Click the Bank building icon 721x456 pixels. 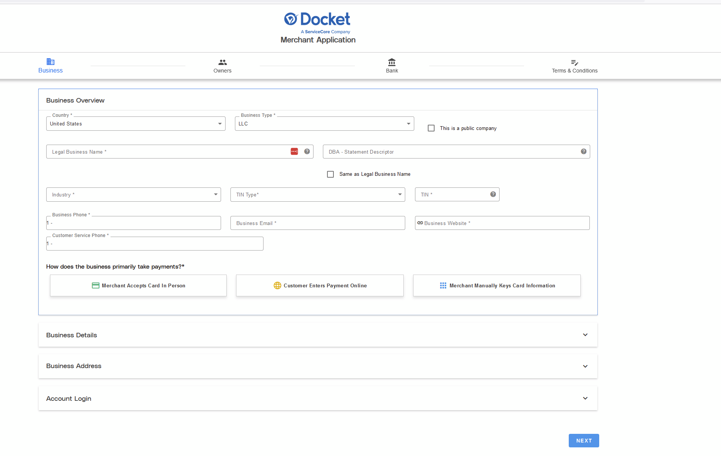tap(392, 62)
